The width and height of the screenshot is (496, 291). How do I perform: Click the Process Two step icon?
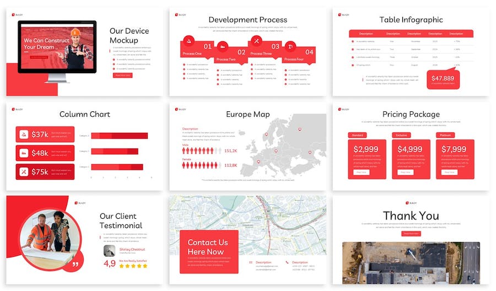[x=223, y=46]
